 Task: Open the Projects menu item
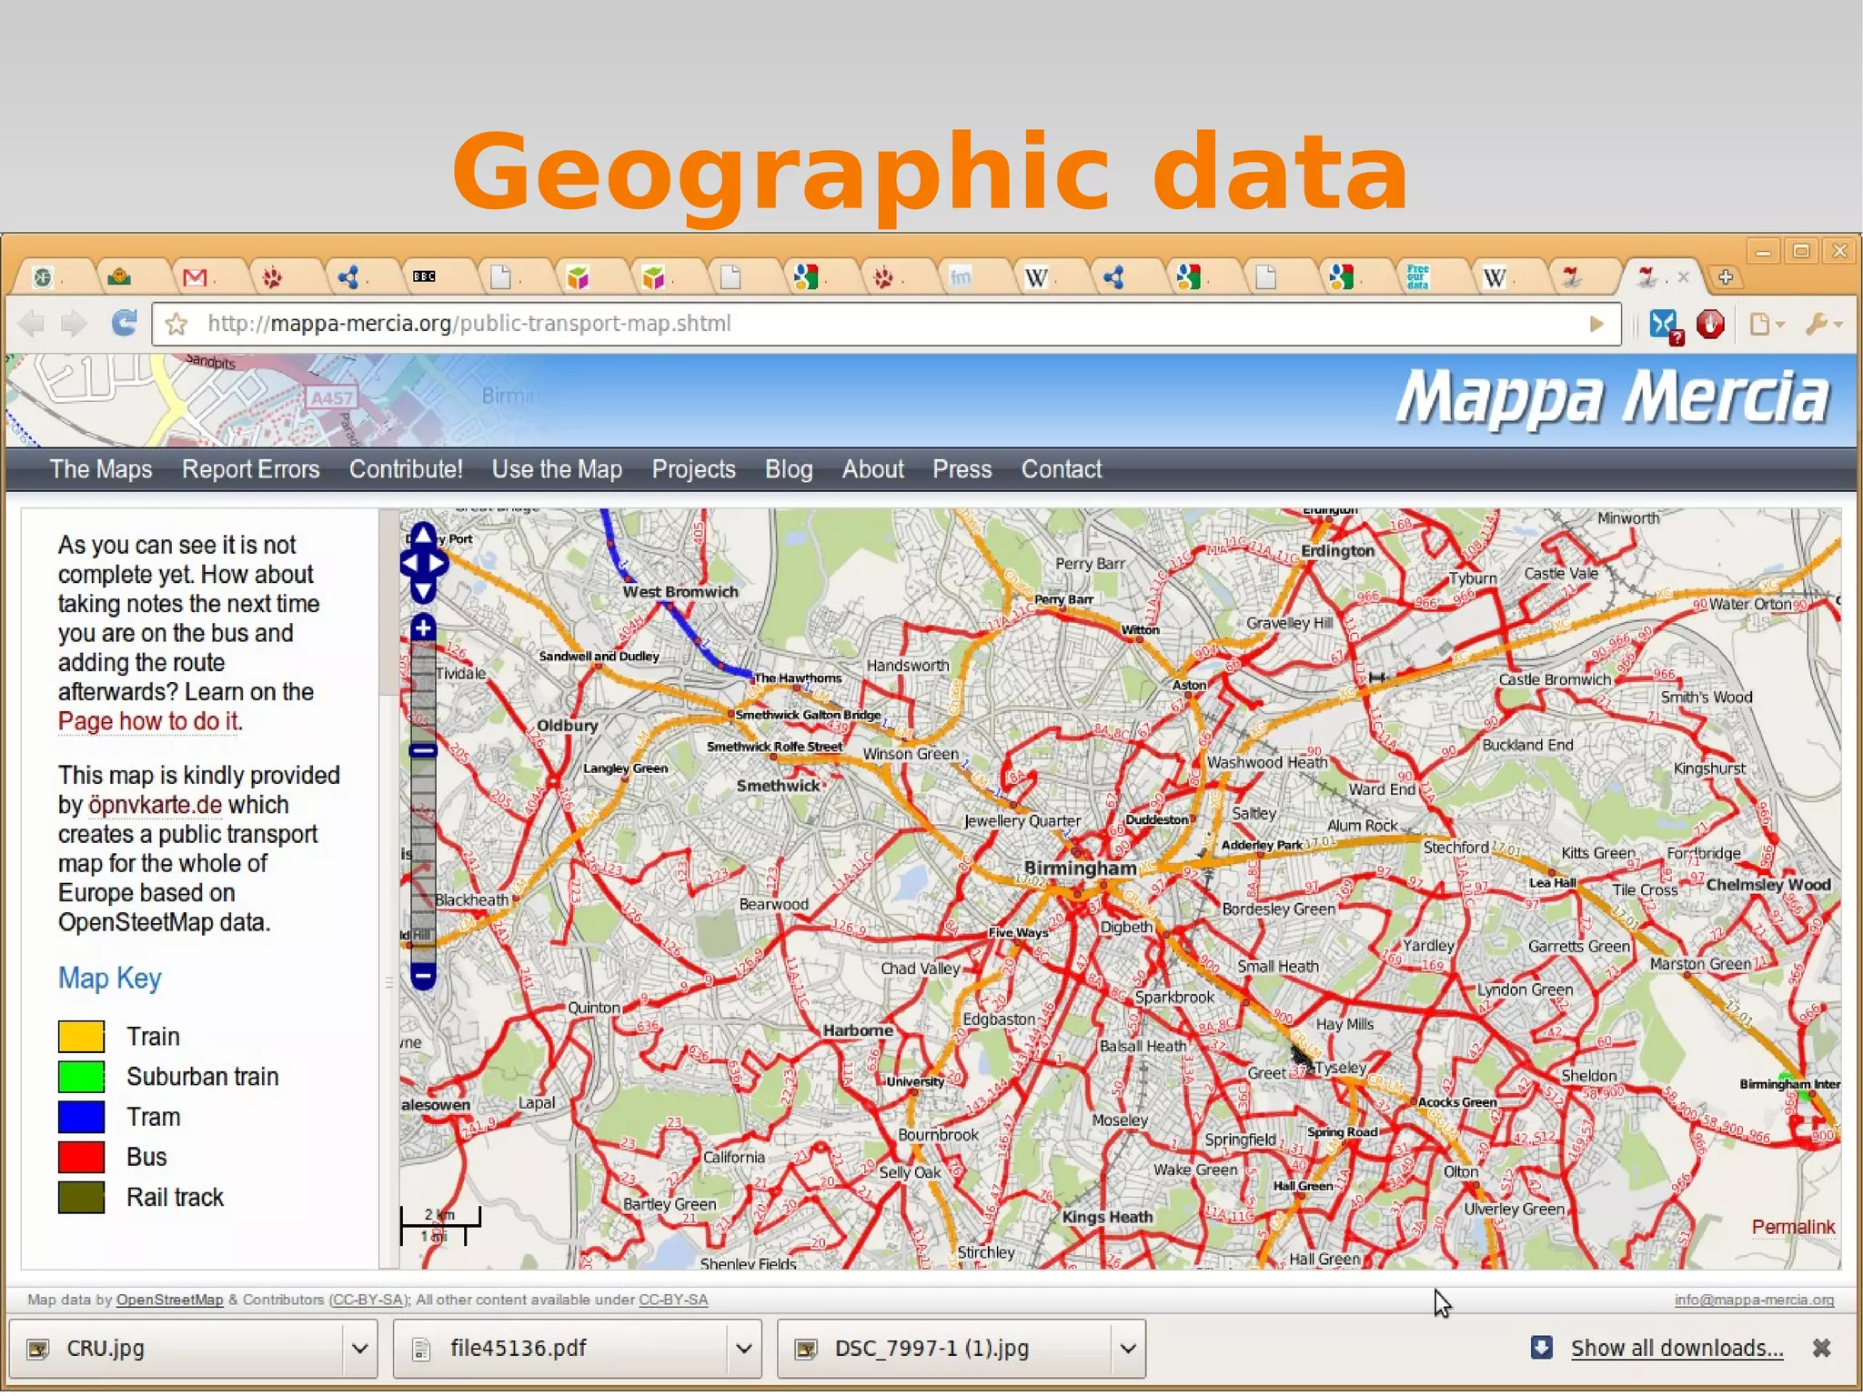693,470
